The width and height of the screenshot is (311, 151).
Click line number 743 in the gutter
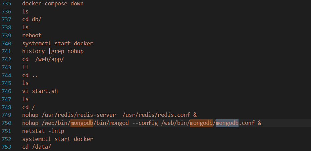(x=6, y=67)
